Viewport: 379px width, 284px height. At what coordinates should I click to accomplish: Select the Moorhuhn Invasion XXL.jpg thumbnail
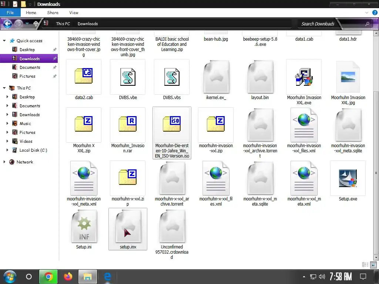tap(348, 77)
